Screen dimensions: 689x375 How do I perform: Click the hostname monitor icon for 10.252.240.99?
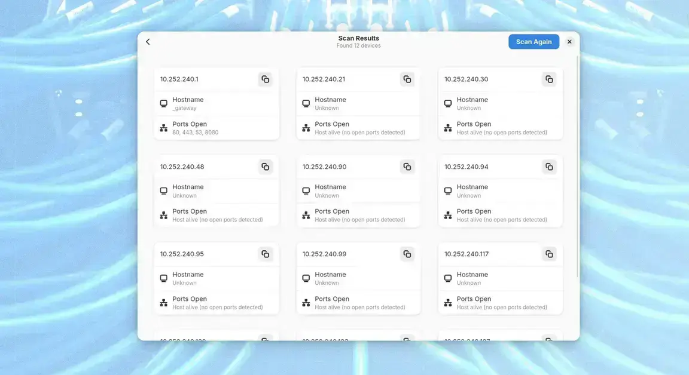[x=306, y=278]
